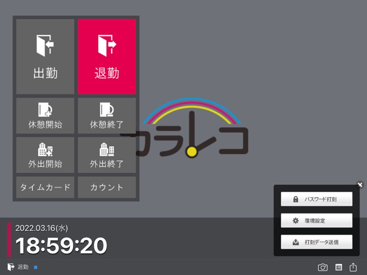This screenshot has height=275, width=367.
Task: Click the small blue square status indicator
Action: (36, 267)
